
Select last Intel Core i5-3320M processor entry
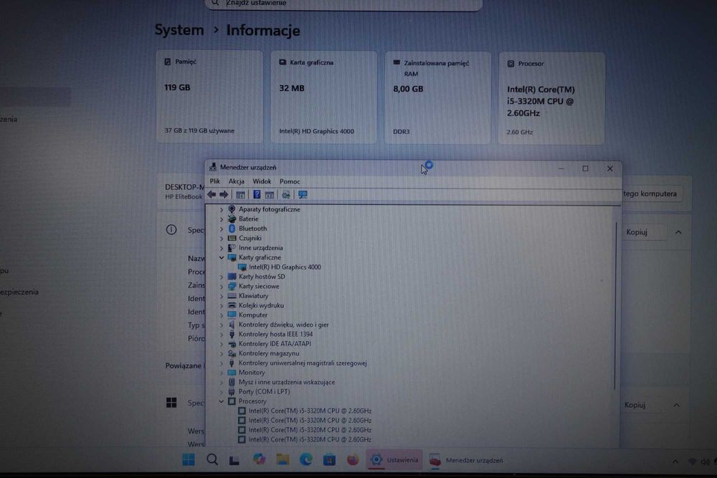coord(310,439)
